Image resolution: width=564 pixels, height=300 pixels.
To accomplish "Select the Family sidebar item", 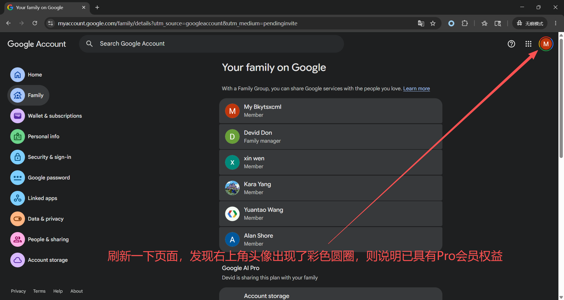I will tap(28, 95).
